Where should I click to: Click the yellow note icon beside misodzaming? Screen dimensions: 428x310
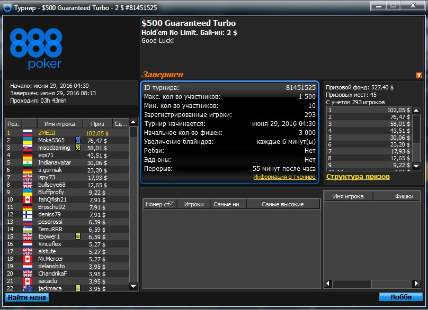tap(78, 148)
